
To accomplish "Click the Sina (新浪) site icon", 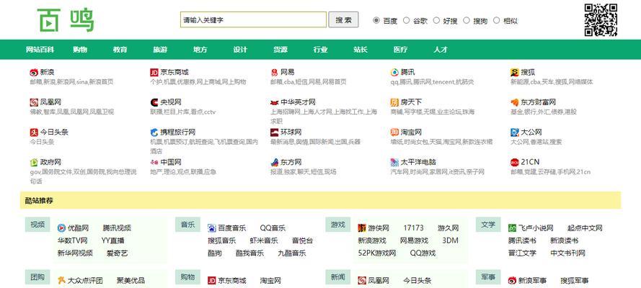I will point(33,73).
